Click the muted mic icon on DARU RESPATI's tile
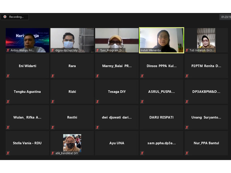Image resolution: width=231 pixels, height=173 pixels. click(x=142, y=127)
